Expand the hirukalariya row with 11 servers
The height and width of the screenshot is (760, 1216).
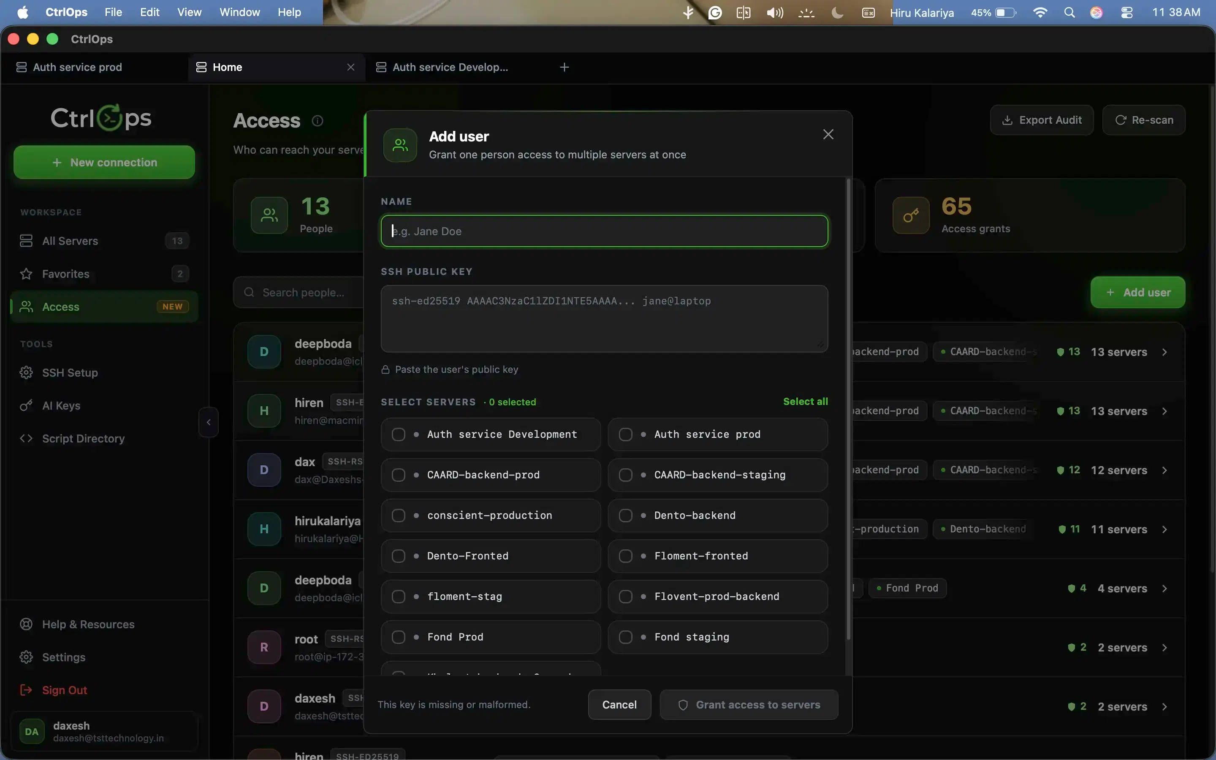[1164, 529]
